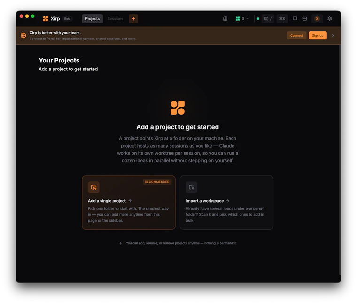Click the plus icon beside the footer note
This screenshot has width=357, height=304.
(120, 243)
